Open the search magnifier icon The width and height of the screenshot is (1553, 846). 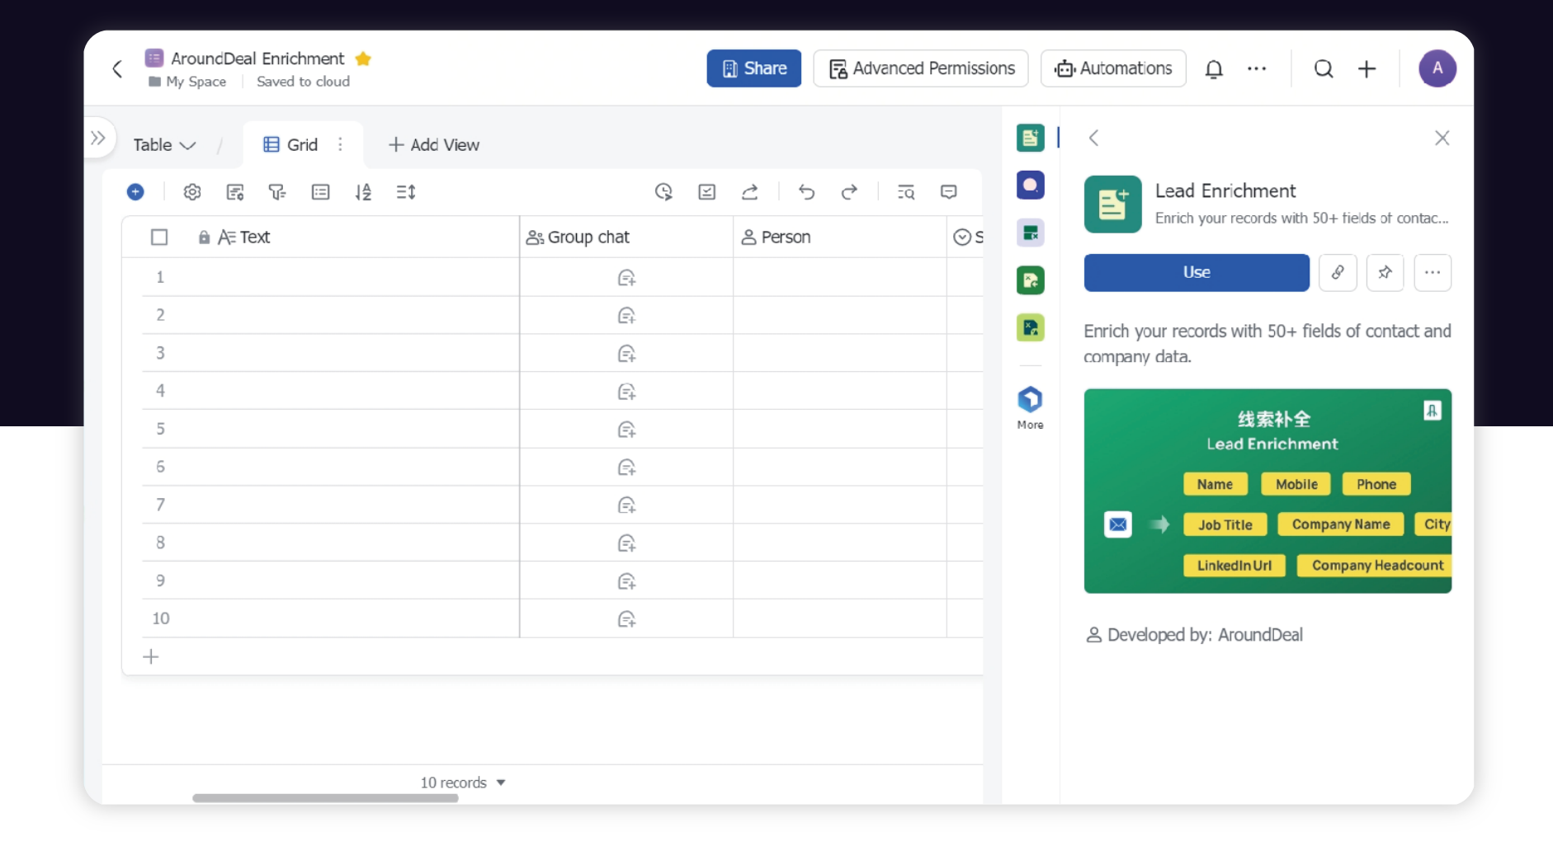[x=1323, y=69]
